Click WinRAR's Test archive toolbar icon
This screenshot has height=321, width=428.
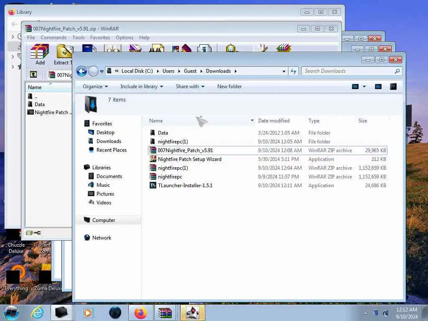pos(89,48)
